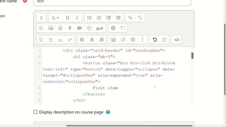226x127 pixels.
Task: Remove link with the unlink icon
Action: tap(140, 18)
